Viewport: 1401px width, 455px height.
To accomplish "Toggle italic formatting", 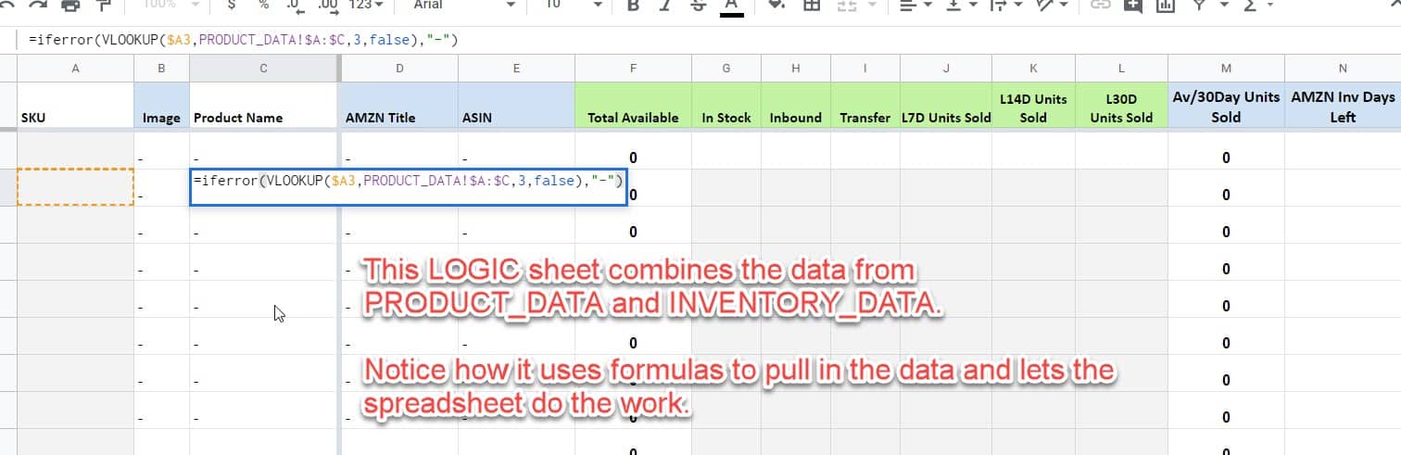I will pyautogui.click(x=664, y=5).
